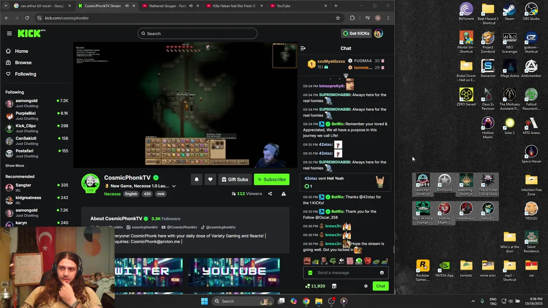Click the KICK logo

[31, 33]
